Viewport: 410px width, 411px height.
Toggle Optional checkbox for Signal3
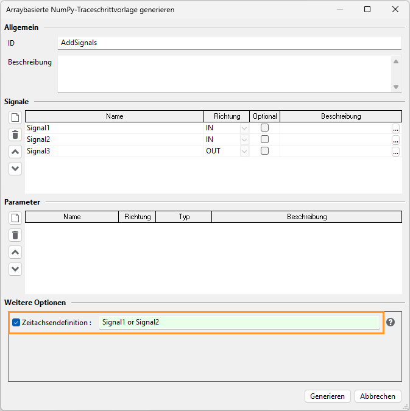pyautogui.click(x=264, y=151)
